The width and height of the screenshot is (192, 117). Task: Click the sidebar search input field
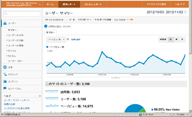tap(22, 14)
